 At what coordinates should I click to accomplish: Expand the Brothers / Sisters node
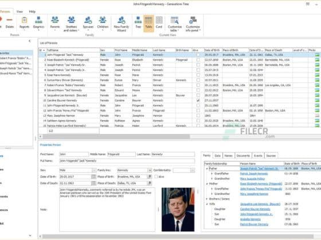point(207,199)
